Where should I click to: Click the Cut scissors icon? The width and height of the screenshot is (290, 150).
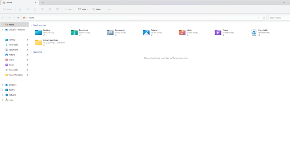coord(20,9)
